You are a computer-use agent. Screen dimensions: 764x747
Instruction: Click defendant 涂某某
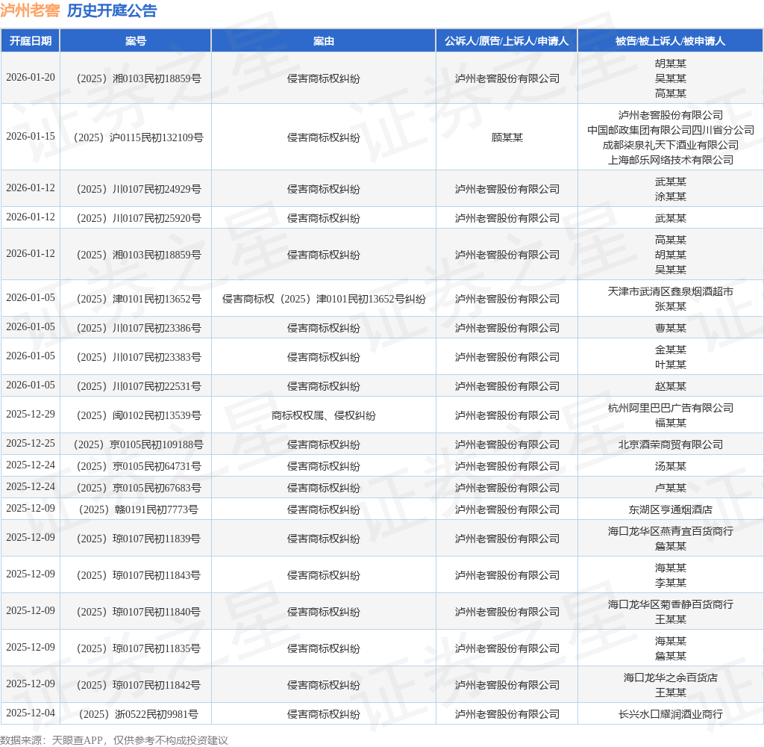(x=671, y=196)
